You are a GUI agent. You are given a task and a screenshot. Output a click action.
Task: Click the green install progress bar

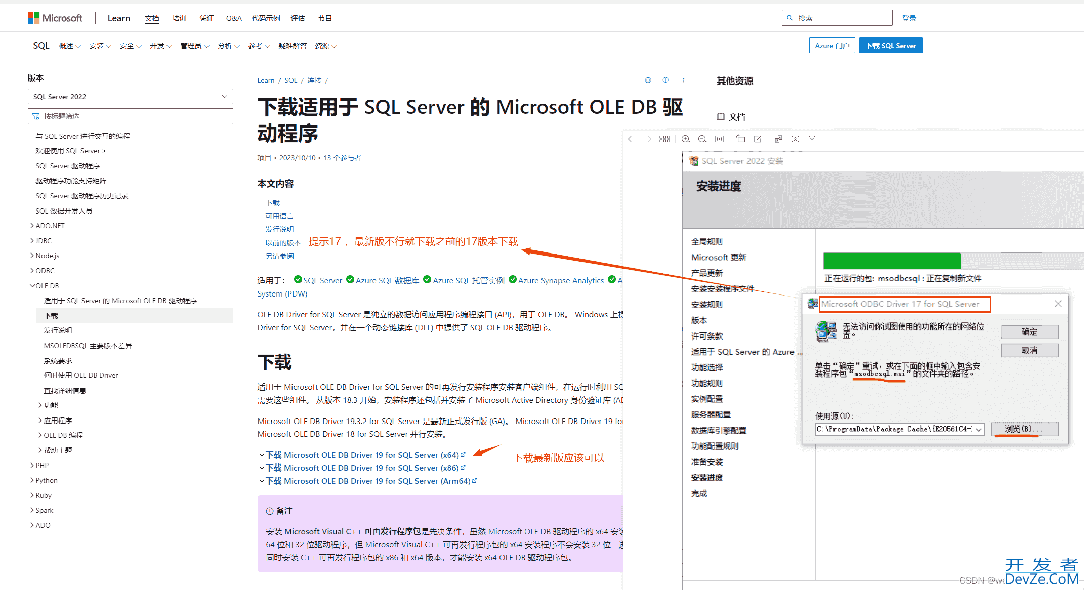(x=892, y=261)
